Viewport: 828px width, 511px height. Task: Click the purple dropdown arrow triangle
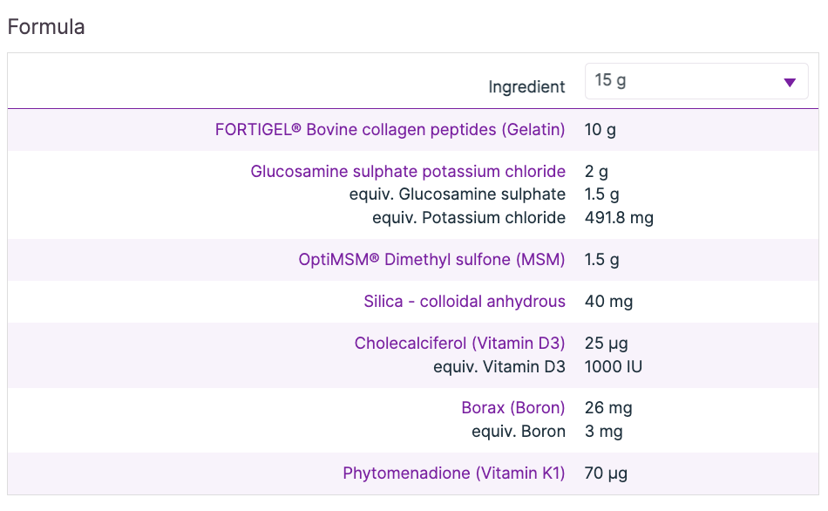(x=790, y=82)
